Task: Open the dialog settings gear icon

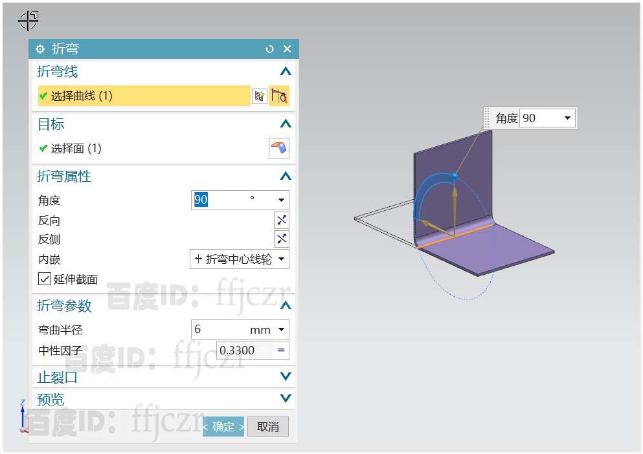Action: (39, 49)
